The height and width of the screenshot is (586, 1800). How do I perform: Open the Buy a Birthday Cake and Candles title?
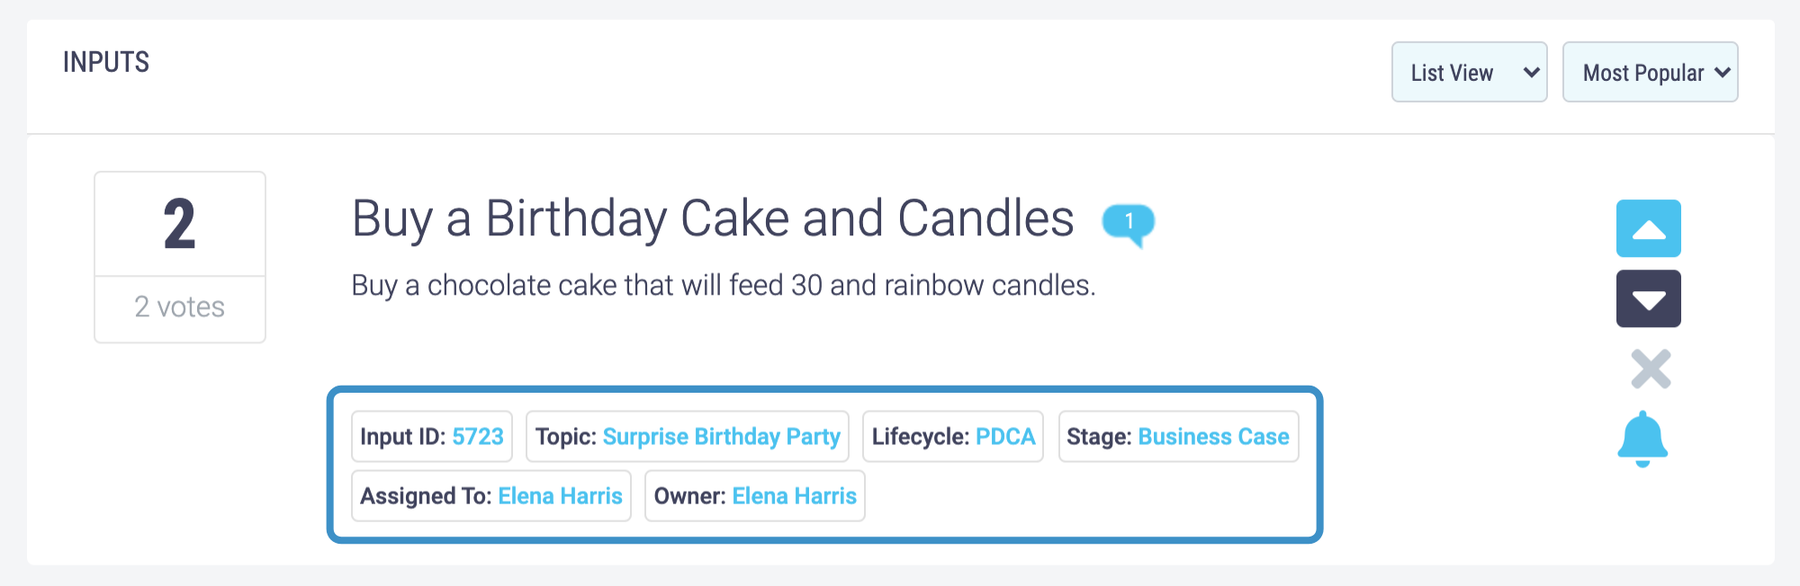713,218
